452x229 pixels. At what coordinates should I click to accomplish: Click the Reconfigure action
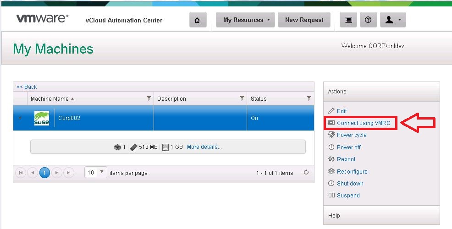pyautogui.click(x=352, y=172)
